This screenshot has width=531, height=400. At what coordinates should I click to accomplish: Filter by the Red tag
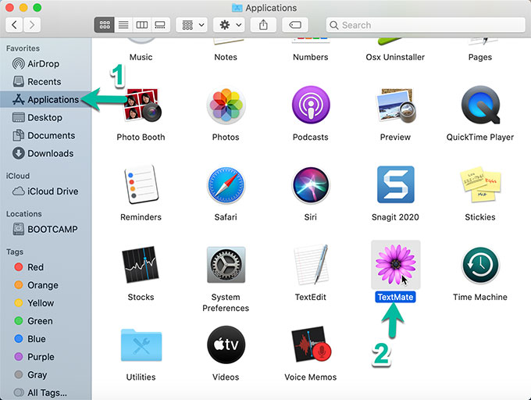[46, 267]
